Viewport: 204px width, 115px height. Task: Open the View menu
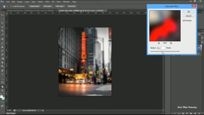click(x=59, y=2)
